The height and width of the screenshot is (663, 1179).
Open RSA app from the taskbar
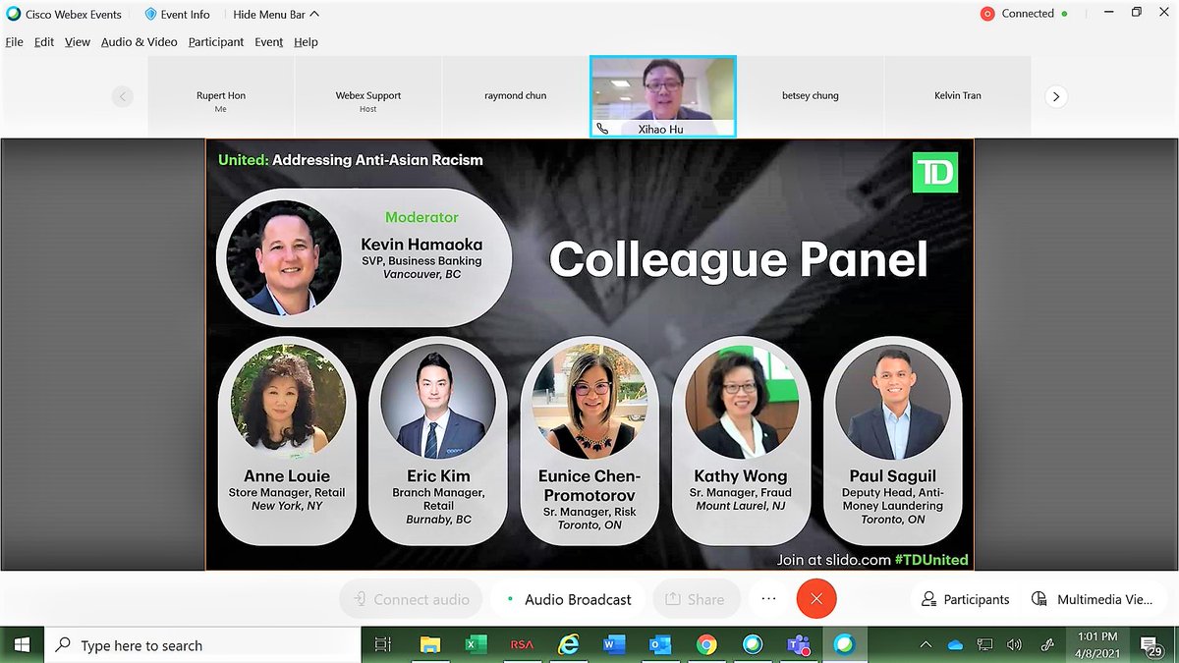click(x=522, y=645)
